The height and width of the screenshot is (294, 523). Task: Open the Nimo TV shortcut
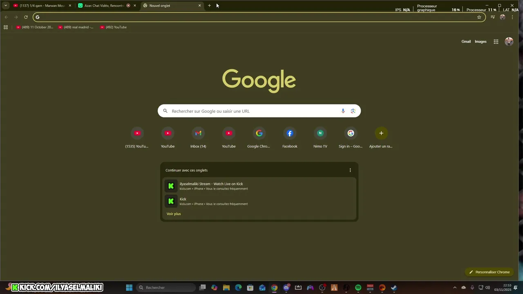click(x=320, y=138)
